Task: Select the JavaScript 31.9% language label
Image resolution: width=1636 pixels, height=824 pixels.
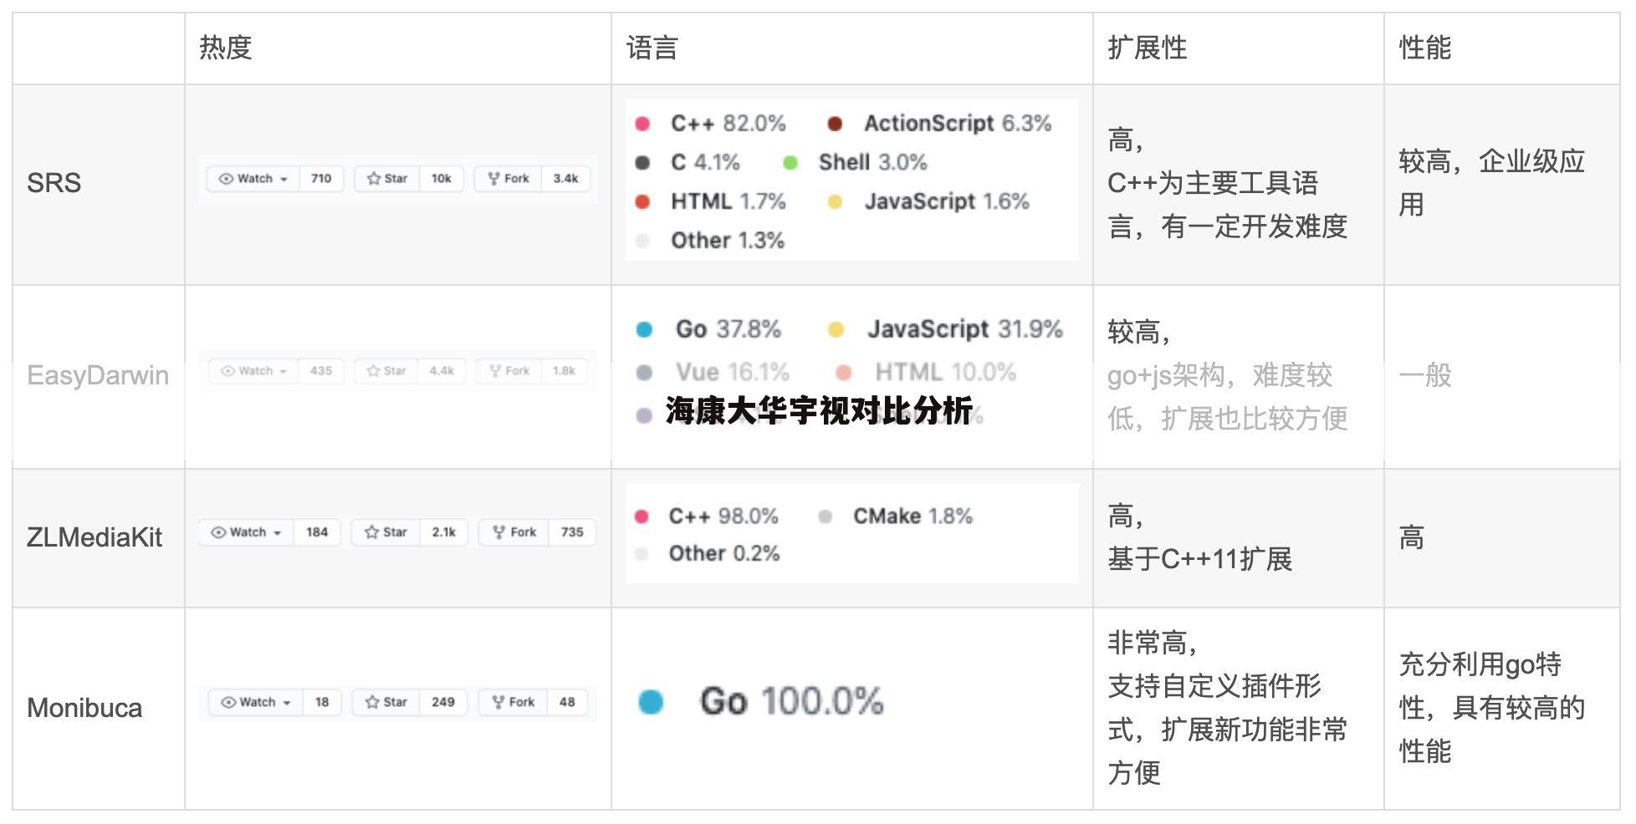Action: (965, 329)
